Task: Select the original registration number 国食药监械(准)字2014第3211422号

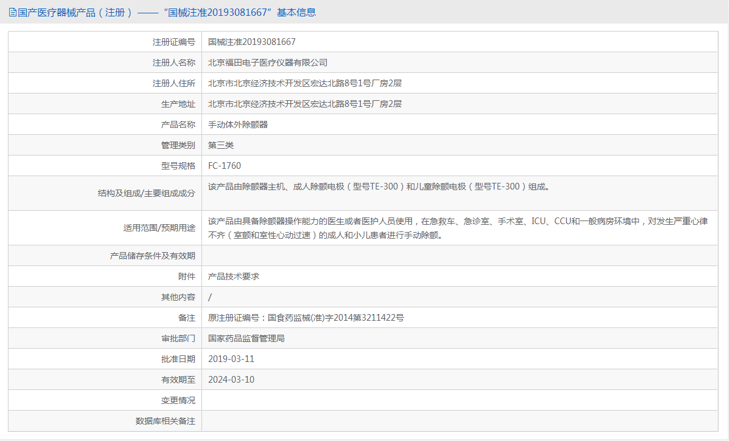Action: pyautogui.click(x=336, y=318)
